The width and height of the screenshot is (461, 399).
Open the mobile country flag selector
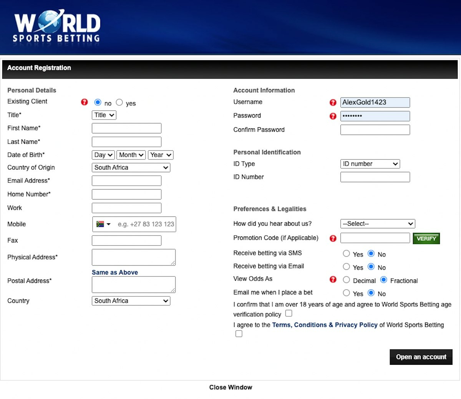point(103,224)
